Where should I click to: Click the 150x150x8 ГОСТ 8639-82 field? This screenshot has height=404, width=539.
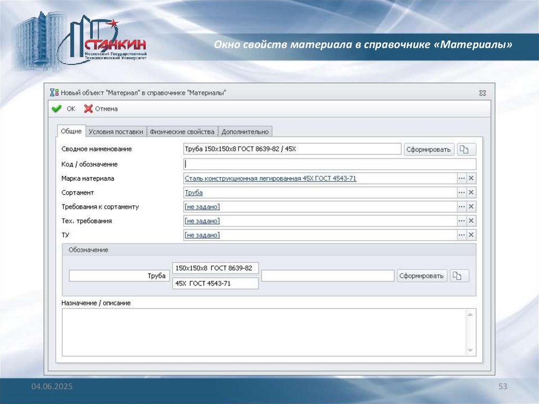(x=215, y=268)
